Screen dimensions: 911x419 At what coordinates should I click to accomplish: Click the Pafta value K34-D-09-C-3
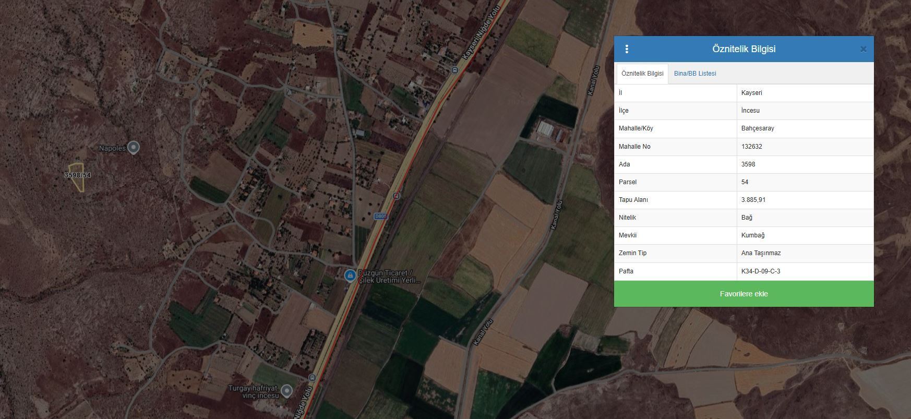pos(761,271)
